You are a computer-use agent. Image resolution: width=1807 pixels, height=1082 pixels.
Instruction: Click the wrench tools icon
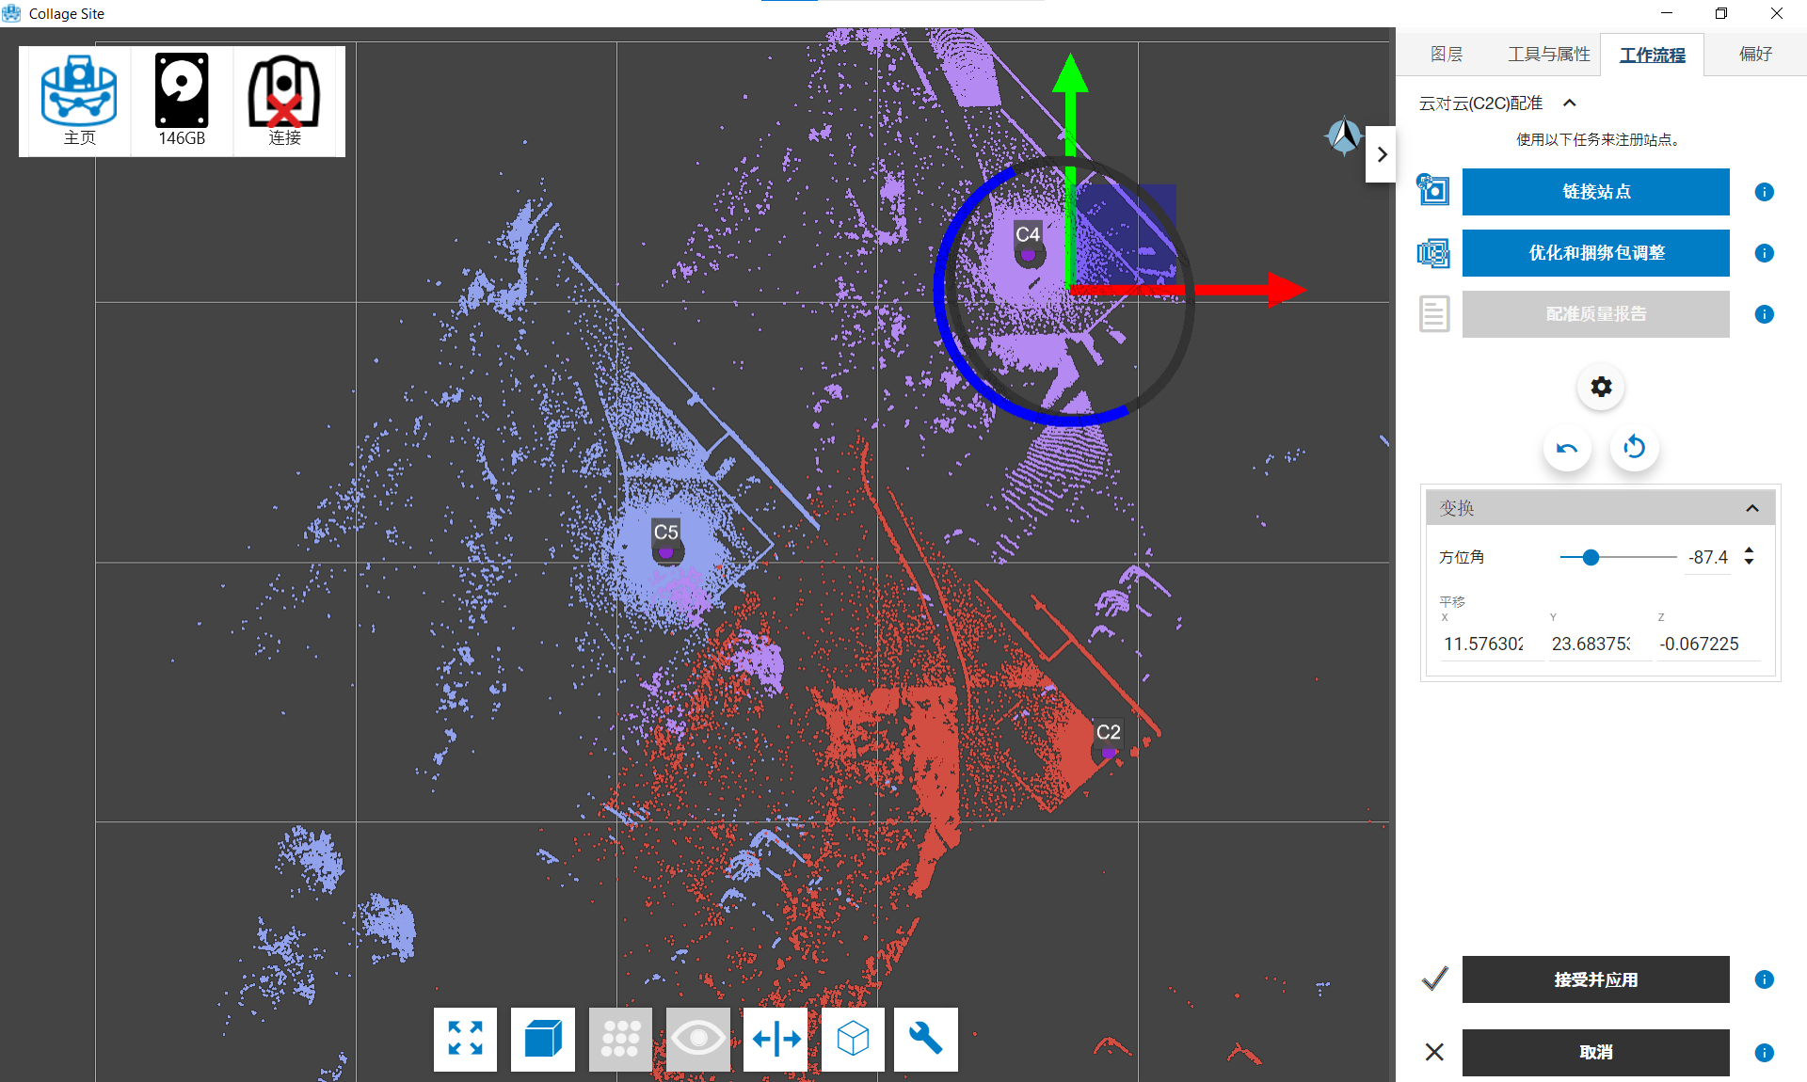(x=925, y=1039)
